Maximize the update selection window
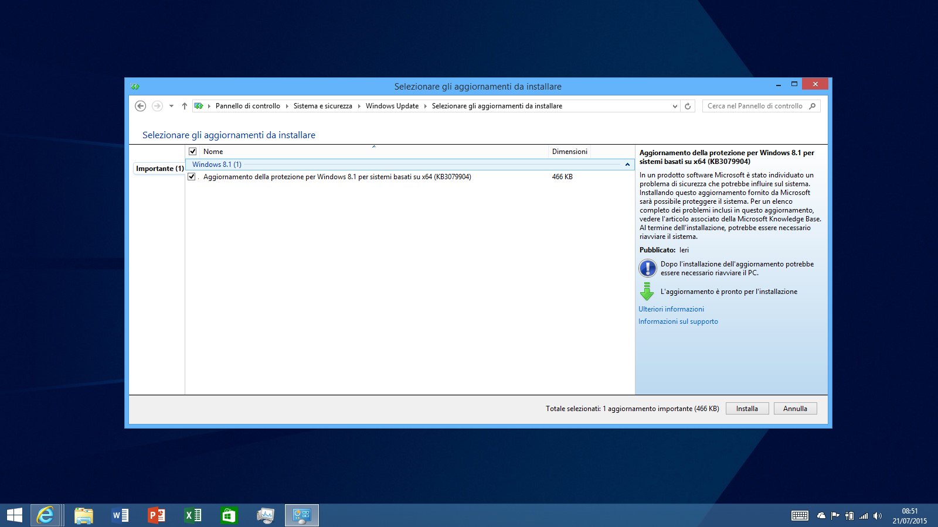Screen dimensions: 938x527 click(794, 84)
